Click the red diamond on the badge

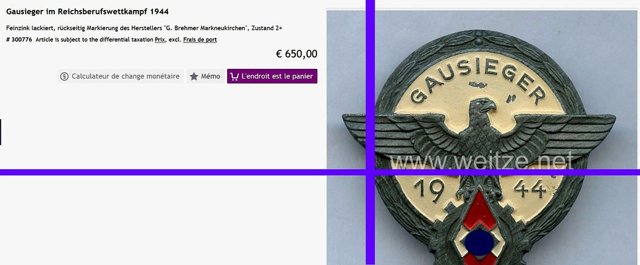coord(480,211)
